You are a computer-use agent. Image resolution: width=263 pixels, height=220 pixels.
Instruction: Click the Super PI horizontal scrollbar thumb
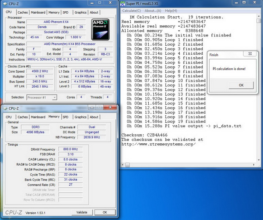pos(127,165)
